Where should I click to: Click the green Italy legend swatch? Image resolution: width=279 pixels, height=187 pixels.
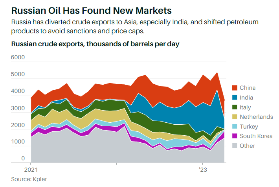pyautogui.click(x=235, y=107)
